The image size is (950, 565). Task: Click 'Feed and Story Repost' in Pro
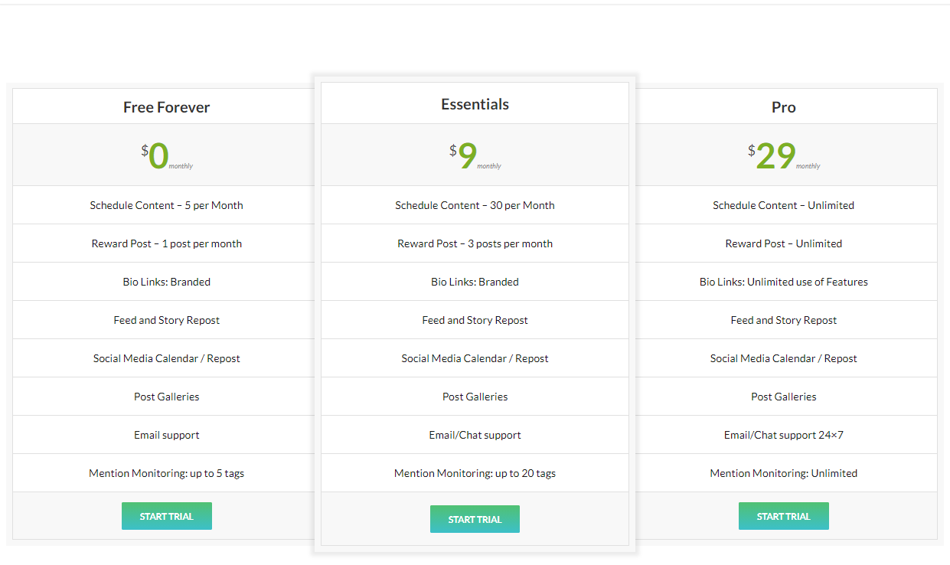[x=783, y=320]
